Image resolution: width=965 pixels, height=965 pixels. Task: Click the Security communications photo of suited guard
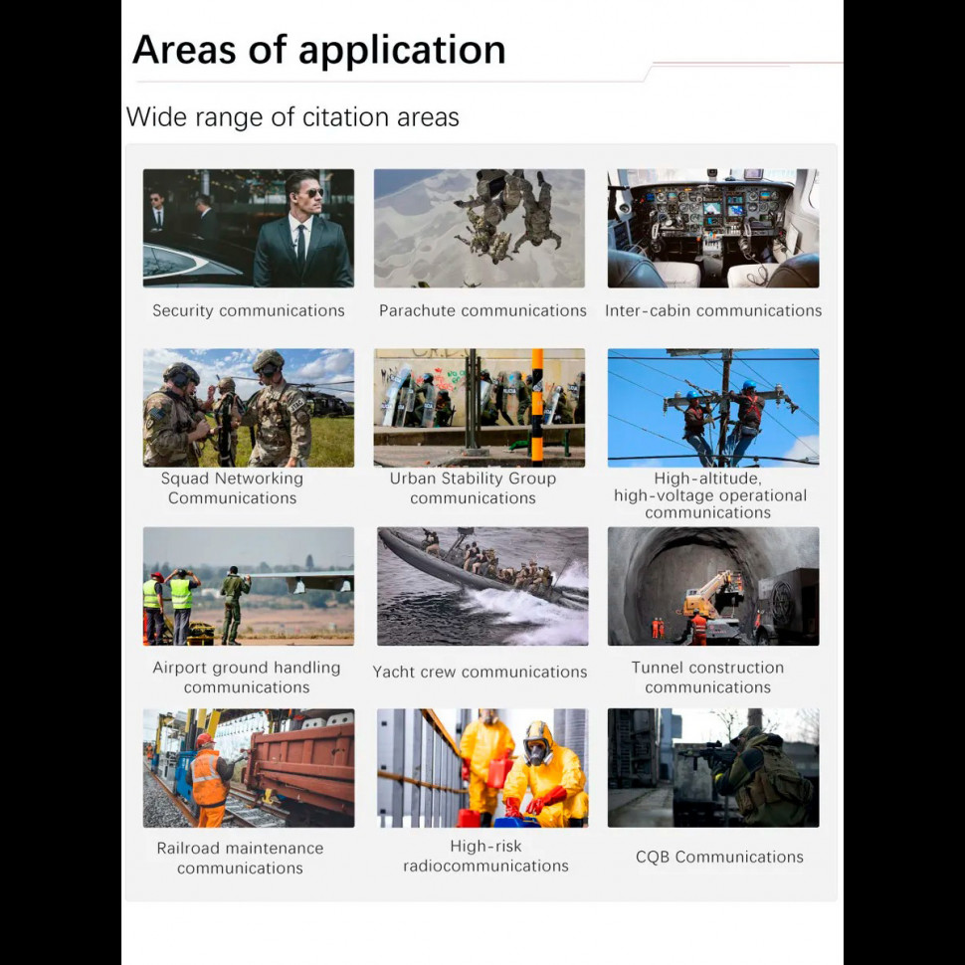click(248, 228)
